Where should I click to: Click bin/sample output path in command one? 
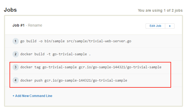coord(54,41)
